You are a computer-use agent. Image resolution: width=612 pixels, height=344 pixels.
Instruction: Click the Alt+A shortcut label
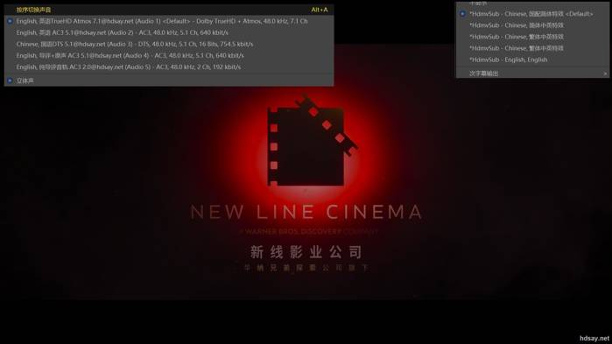pyautogui.click(x=320, y=10)
